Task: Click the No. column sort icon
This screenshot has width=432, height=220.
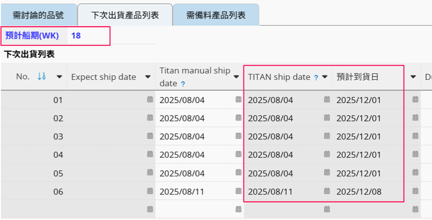Action: [x=41, y=77]
